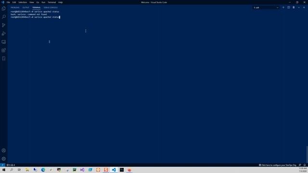Click the terminal scrollbar thumb at the right edge
This screenshot has width=308, height=173.
[x=307, y=154]
